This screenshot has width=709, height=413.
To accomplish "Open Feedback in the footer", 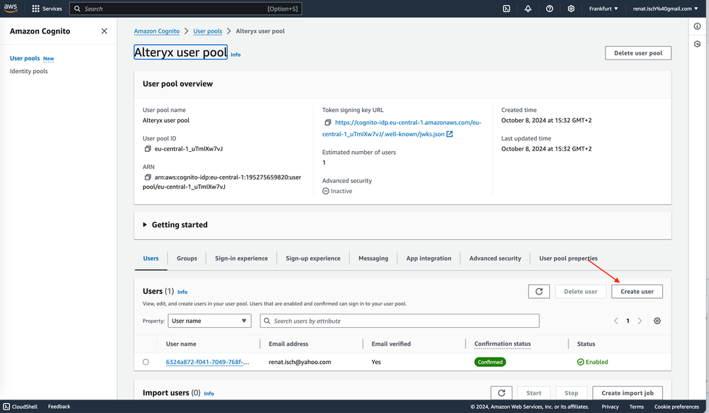I will pyautogui.click(x=59, y=407).
